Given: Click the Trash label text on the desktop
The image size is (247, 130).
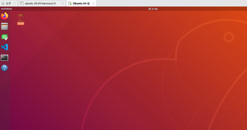Looking at the screenshot, I should point(21,24).
